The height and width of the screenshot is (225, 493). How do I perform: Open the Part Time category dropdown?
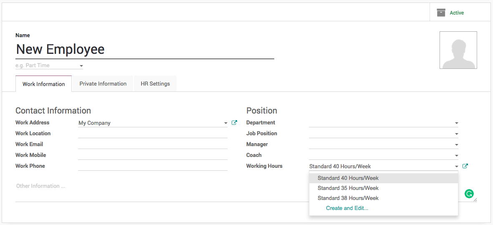click(81, 66)
